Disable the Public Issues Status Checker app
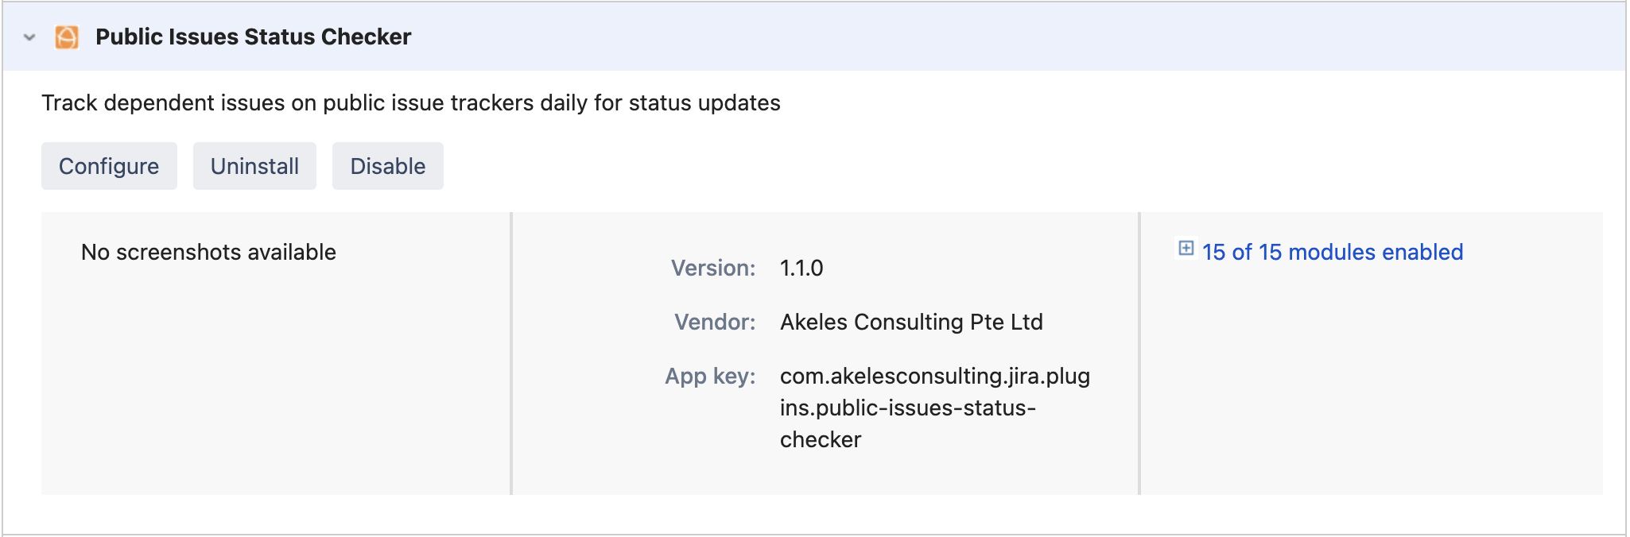This screenshot has height=537, width=1630. (387, 166)
